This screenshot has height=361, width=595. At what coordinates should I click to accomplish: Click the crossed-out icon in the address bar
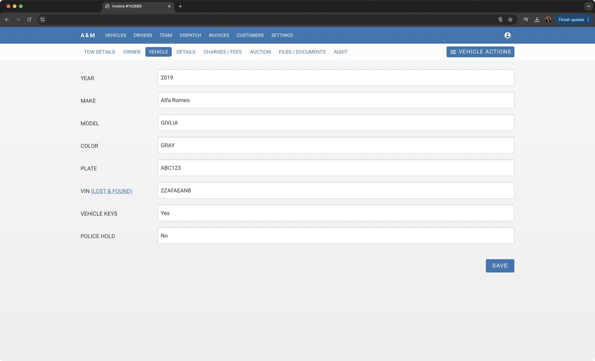tap(500, 19)
